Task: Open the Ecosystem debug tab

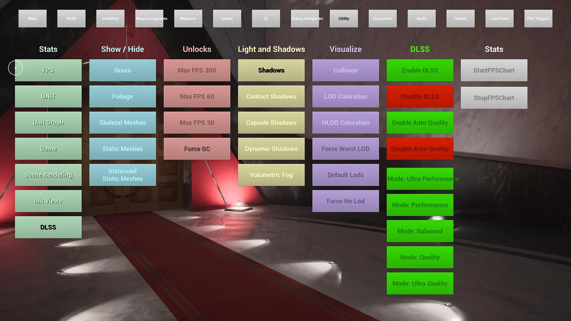Action: coord(382,18)
